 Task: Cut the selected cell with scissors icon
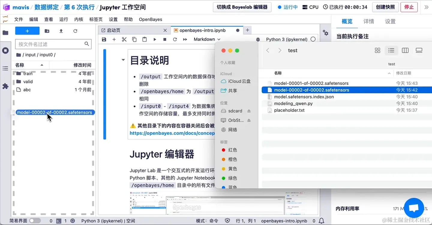[124, 39]
